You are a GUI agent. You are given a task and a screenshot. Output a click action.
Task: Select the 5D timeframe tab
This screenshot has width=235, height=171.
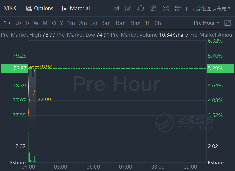(x=18, y=23)
